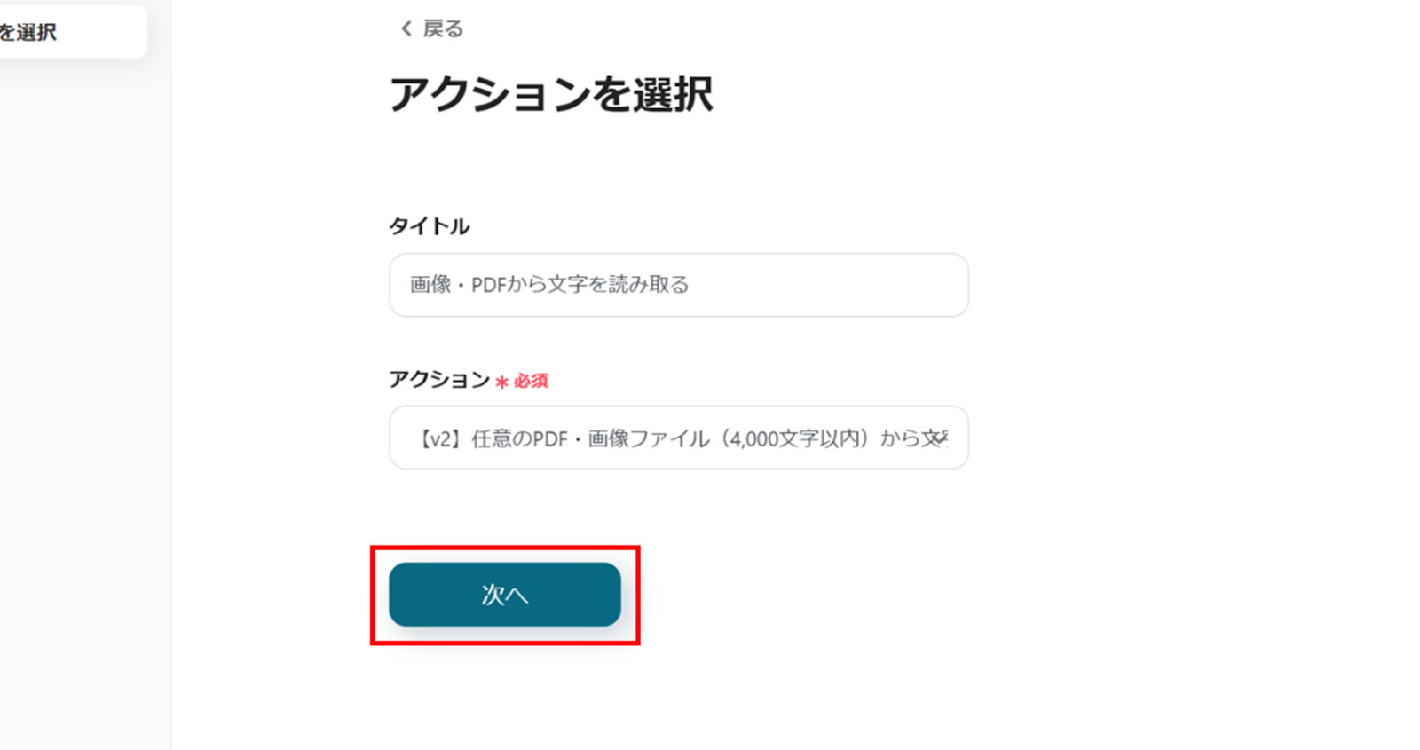Screen dimensions: 1420x750
Task: Click the 【v2】 prefix in action field
Action: pos(438,438)
